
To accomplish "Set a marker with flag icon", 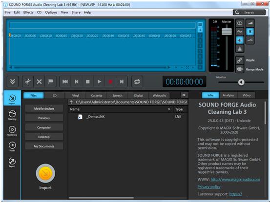I will [50, 81].
